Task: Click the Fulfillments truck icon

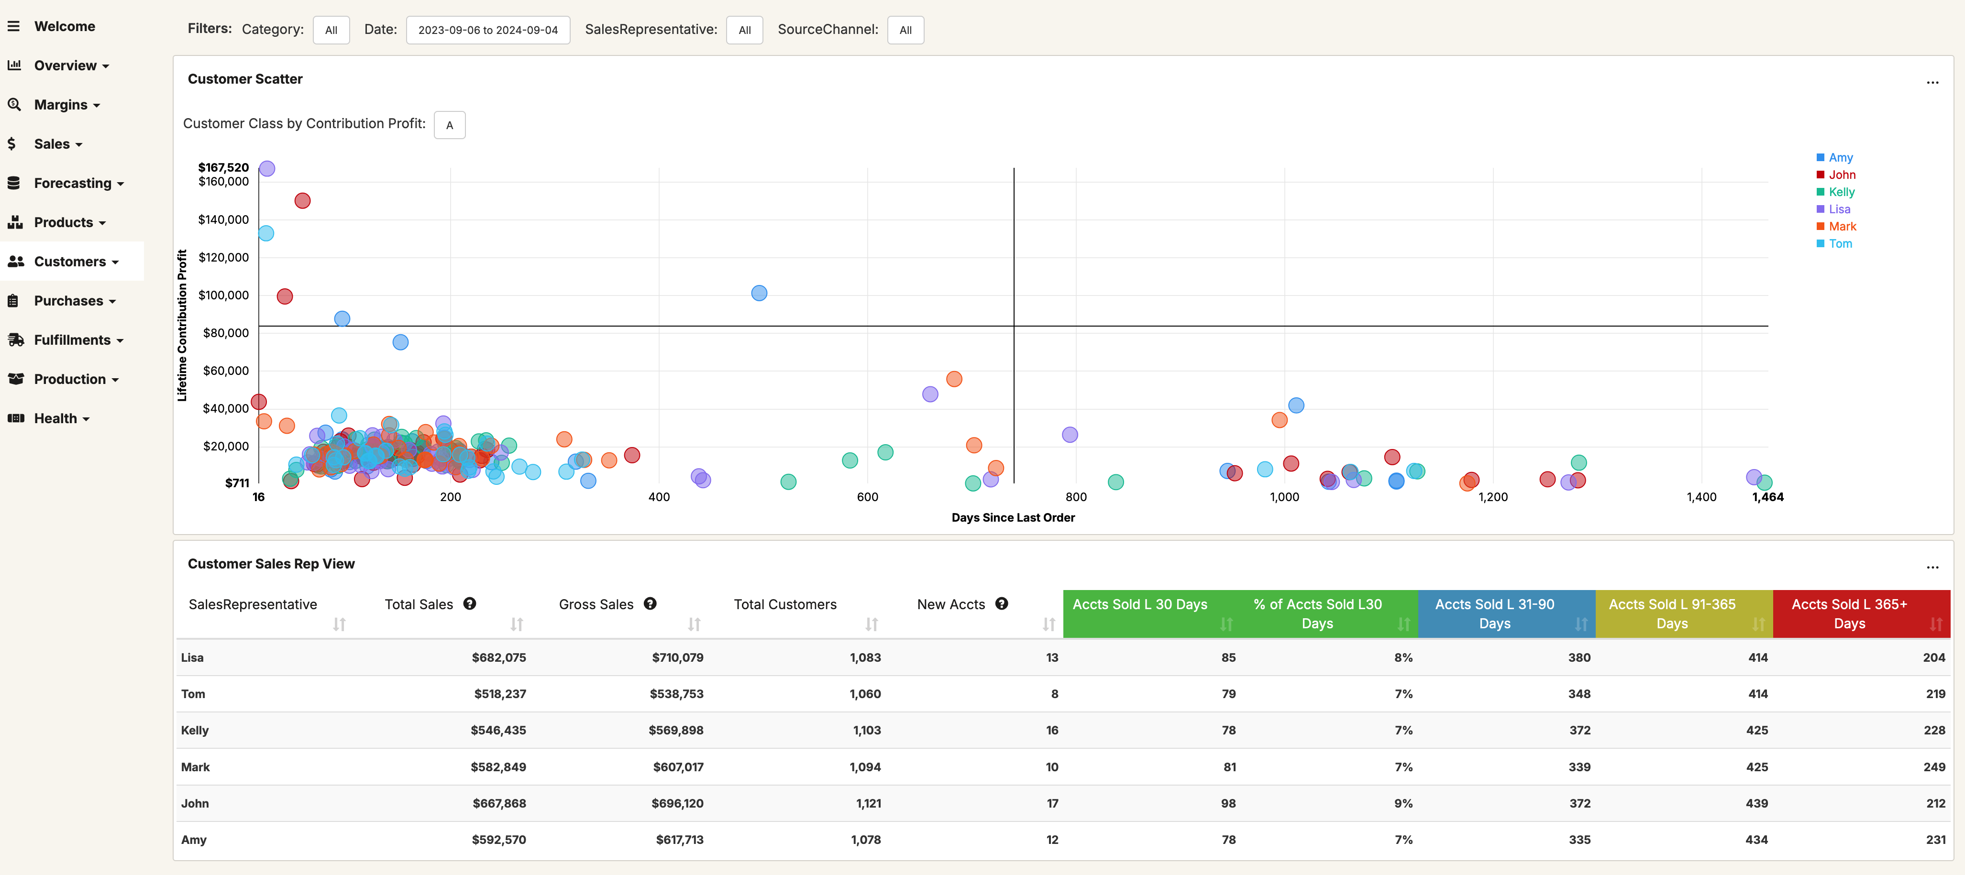Action: (x=15, y=340)
